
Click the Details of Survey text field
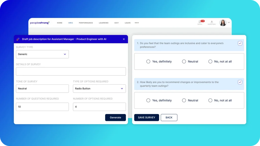71,71
